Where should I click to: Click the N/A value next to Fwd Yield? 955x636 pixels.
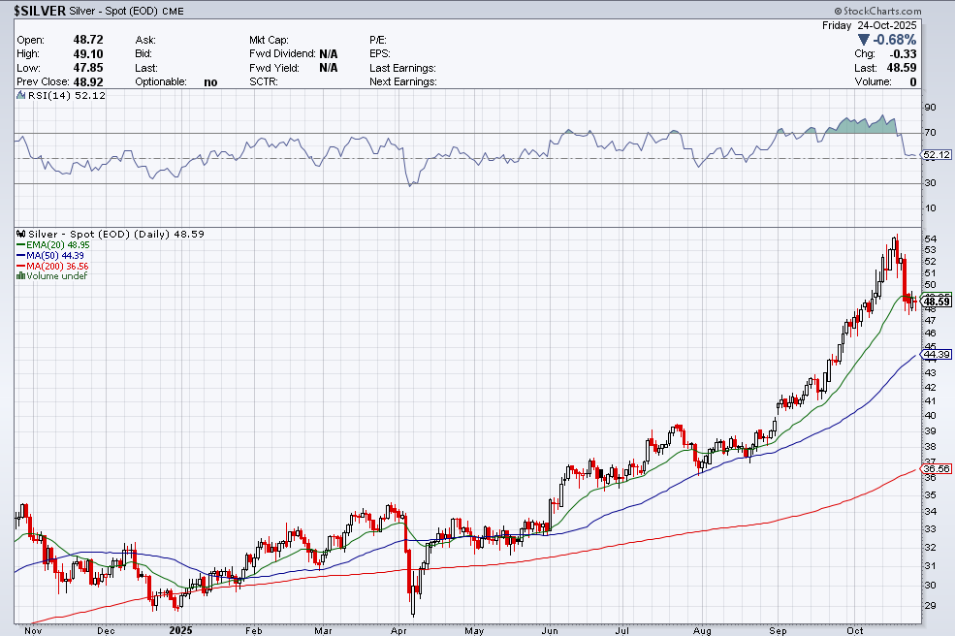pyautogui.click(x=329, y=68)
